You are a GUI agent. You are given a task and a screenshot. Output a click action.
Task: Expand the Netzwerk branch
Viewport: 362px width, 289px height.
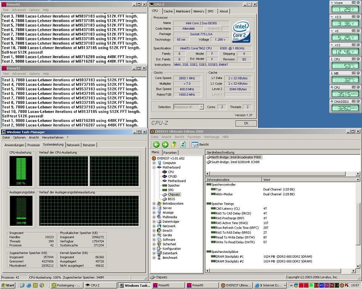154,226
